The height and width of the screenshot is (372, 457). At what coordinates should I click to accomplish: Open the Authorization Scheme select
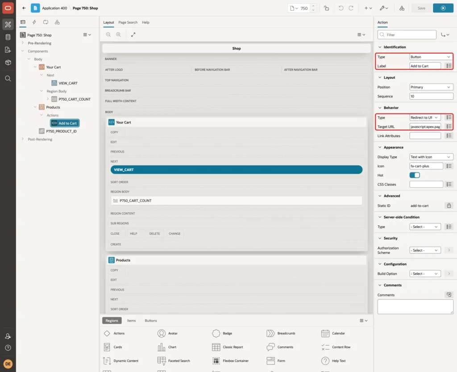coord(425,250)
